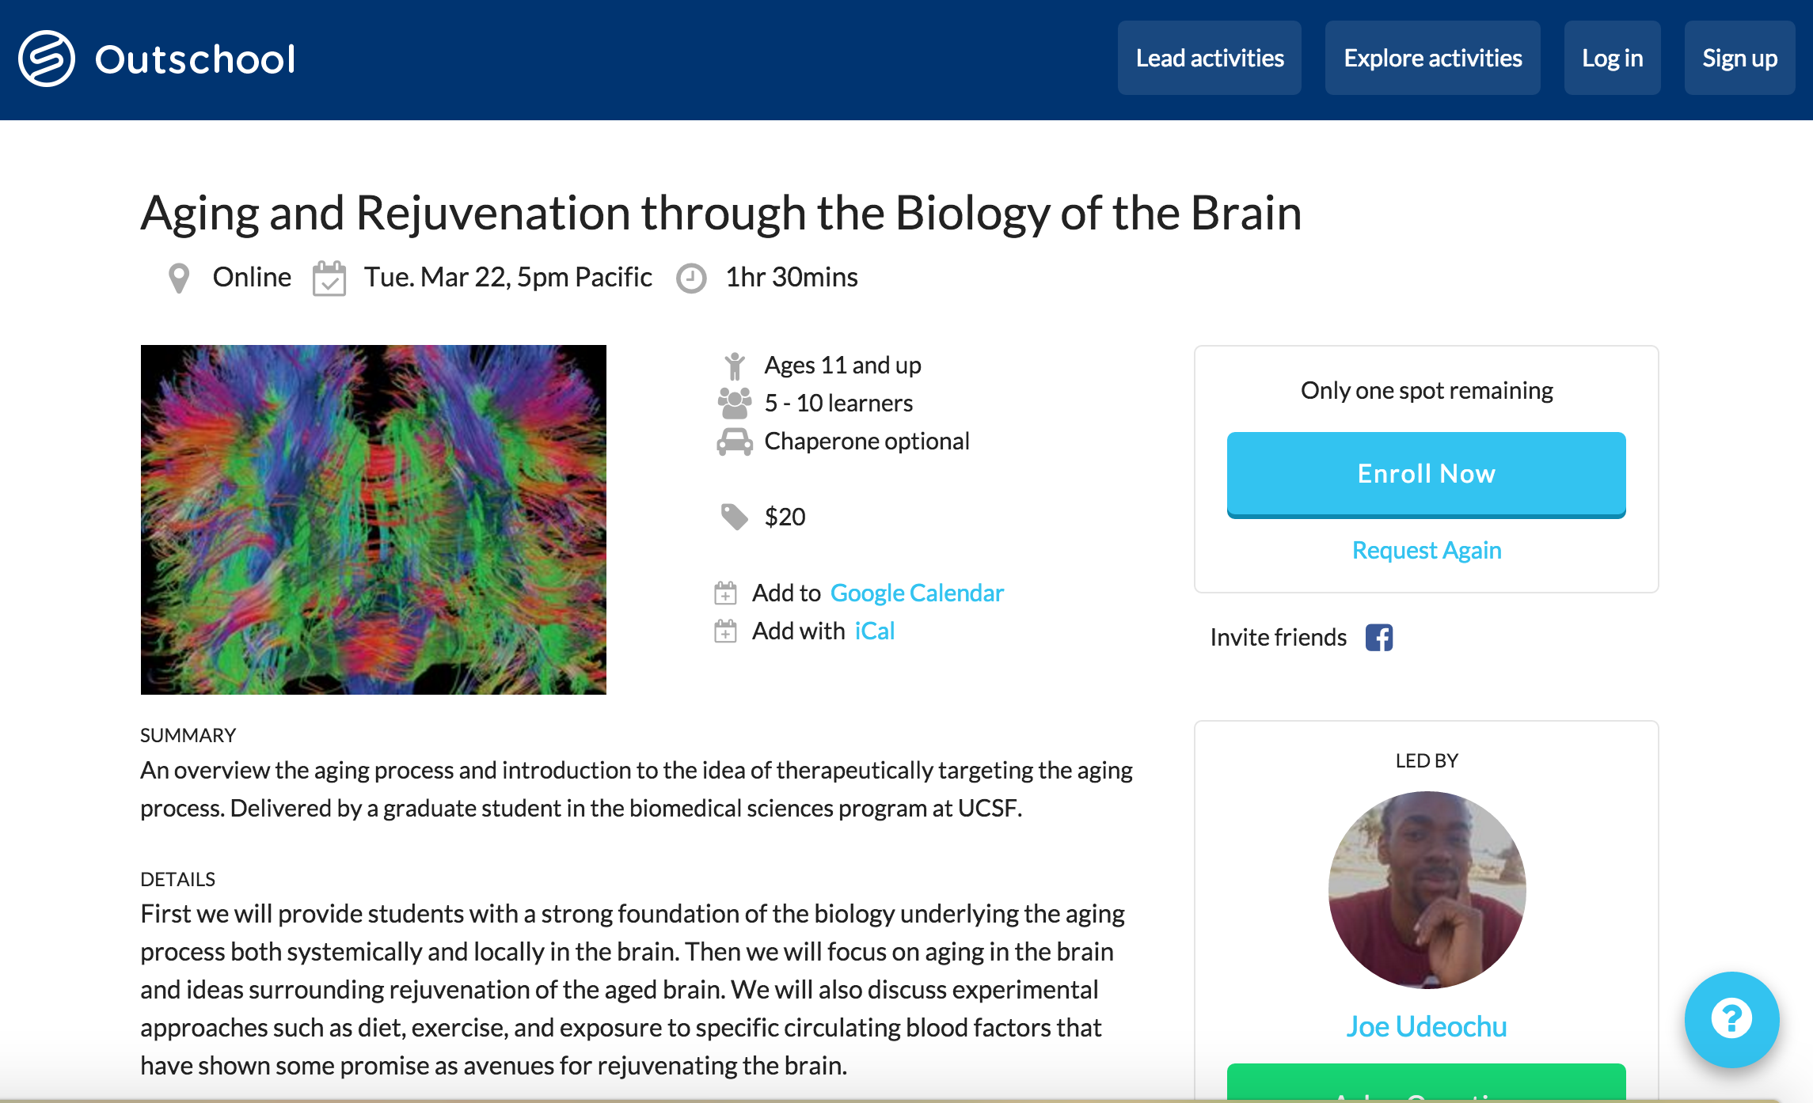Click the calendar date icon
The width and height of the screenshot is (1813, 1103).
tap(329, 278)
